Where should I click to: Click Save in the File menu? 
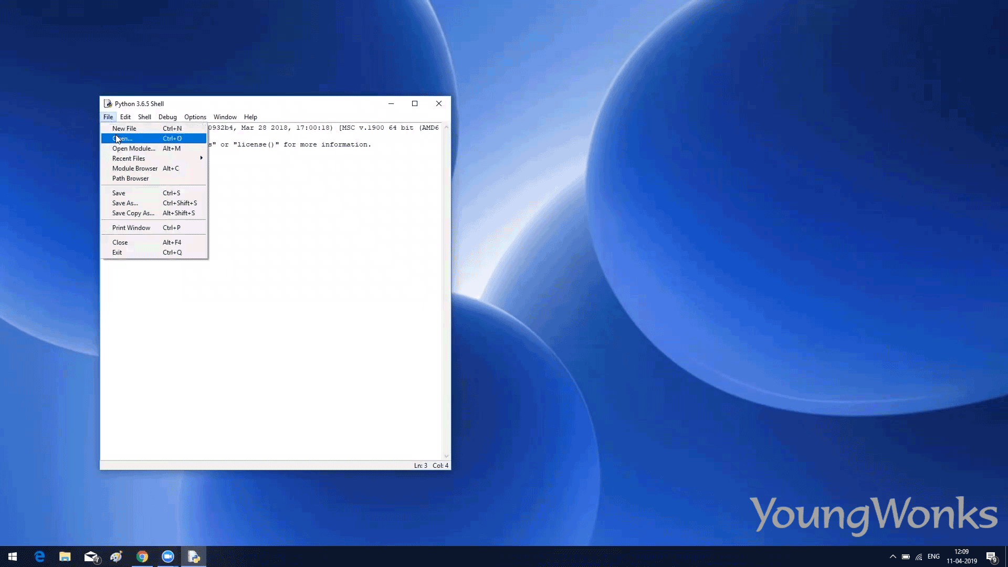(153, 193)
